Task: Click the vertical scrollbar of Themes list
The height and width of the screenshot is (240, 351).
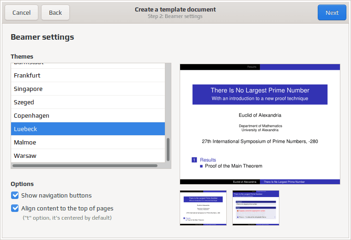Action: (x=168, y=150)
